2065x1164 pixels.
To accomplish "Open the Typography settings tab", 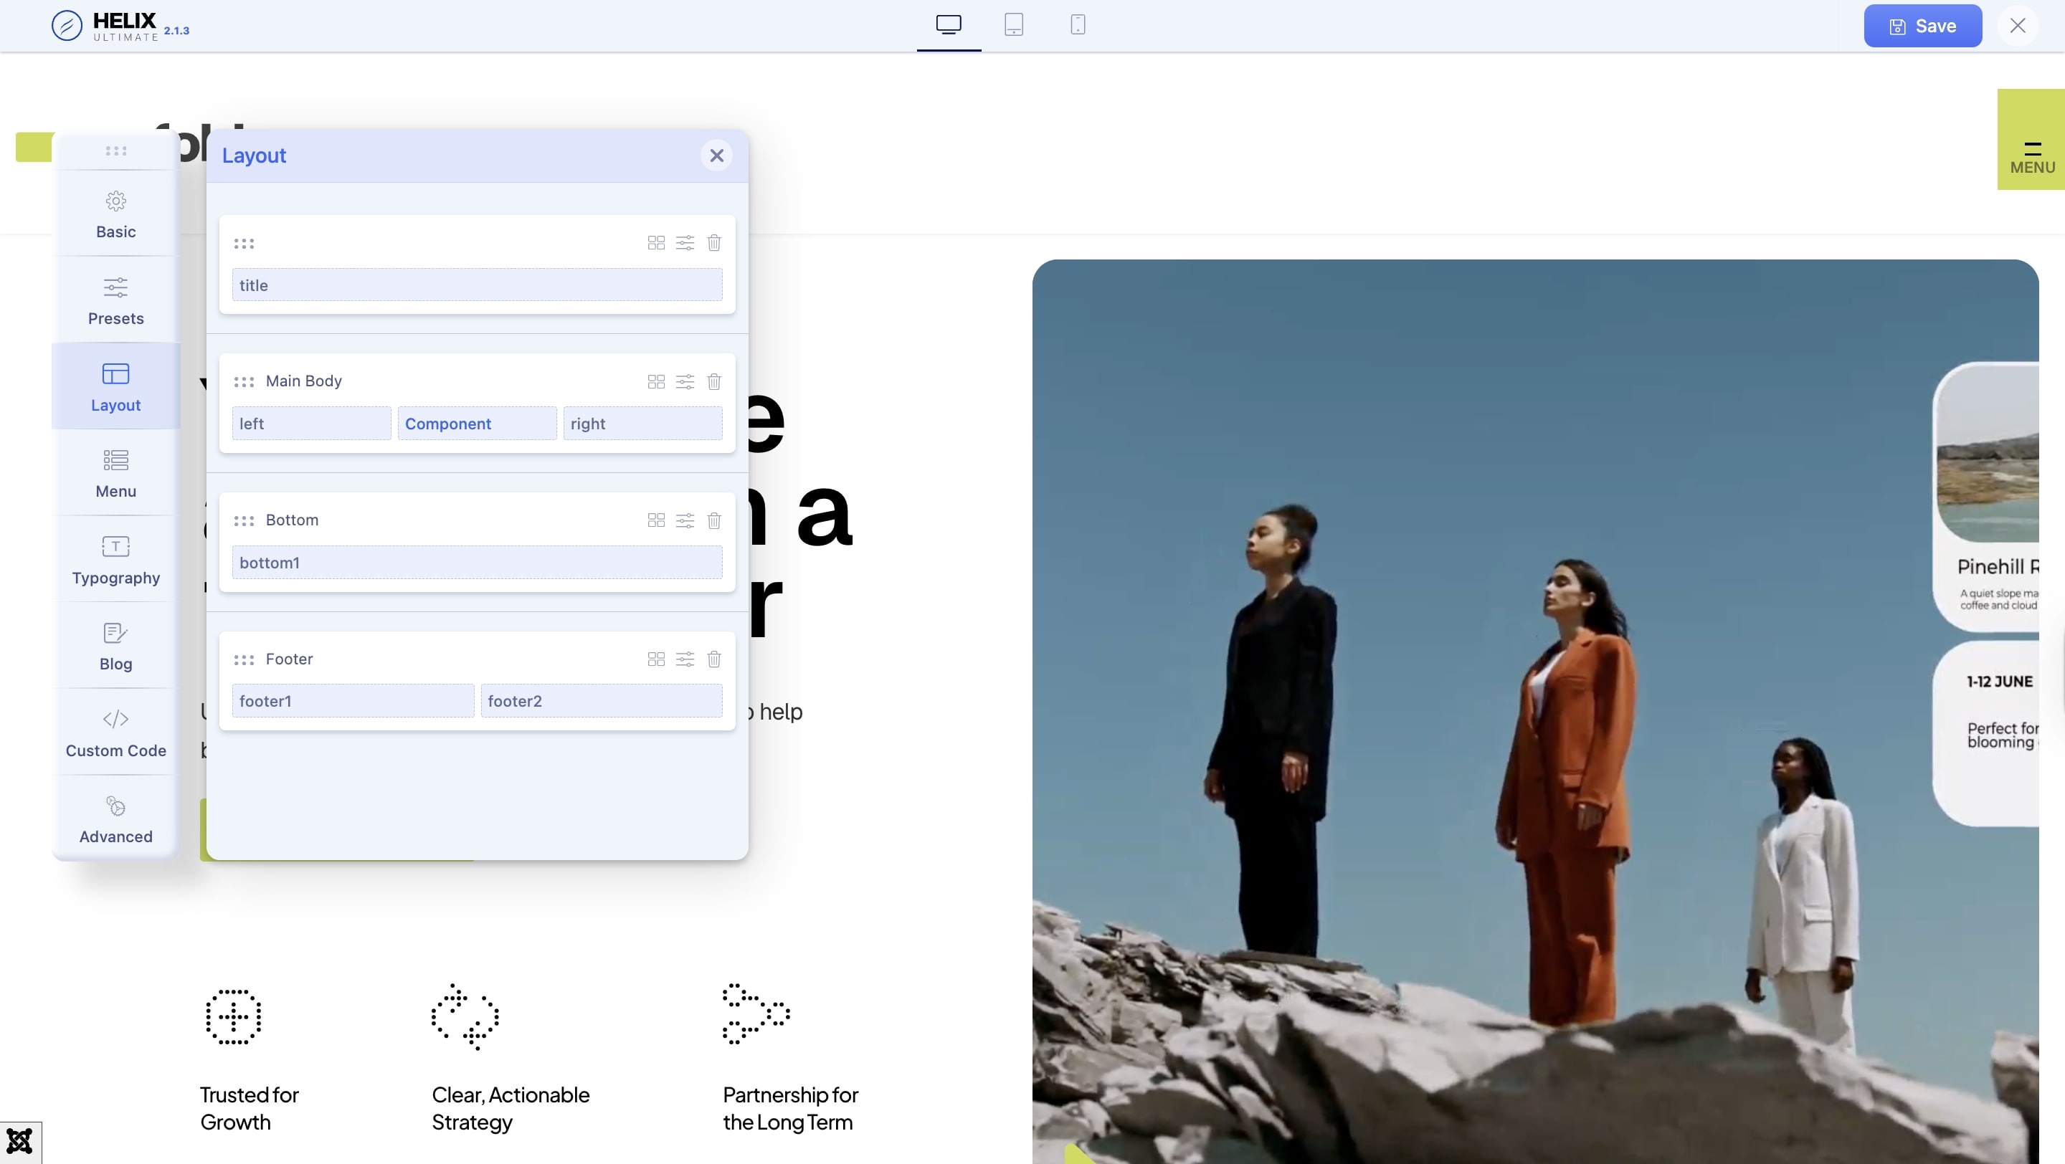I will pos(115,559).
